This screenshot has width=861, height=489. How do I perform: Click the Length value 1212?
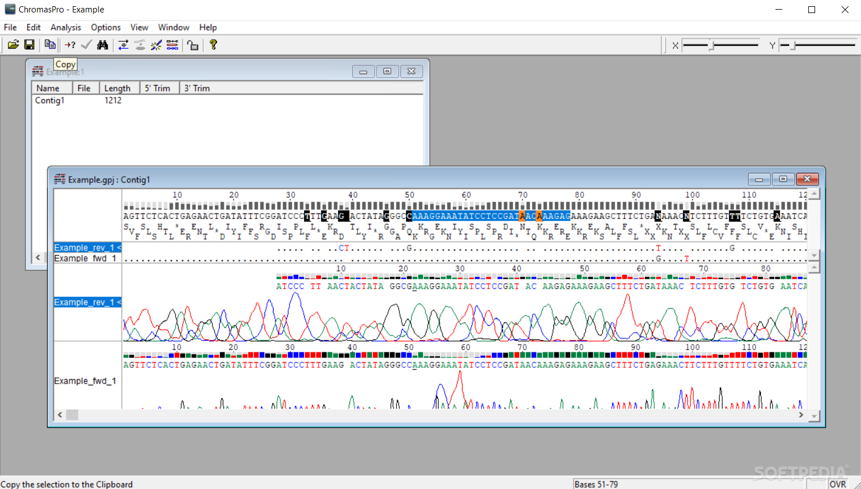click(x=113, y=100)
